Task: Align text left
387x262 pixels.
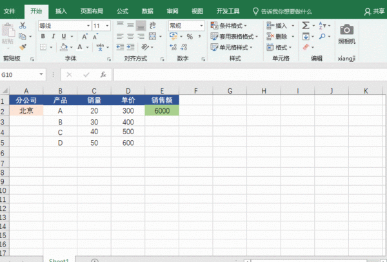Action: click(x=120, y=37)
